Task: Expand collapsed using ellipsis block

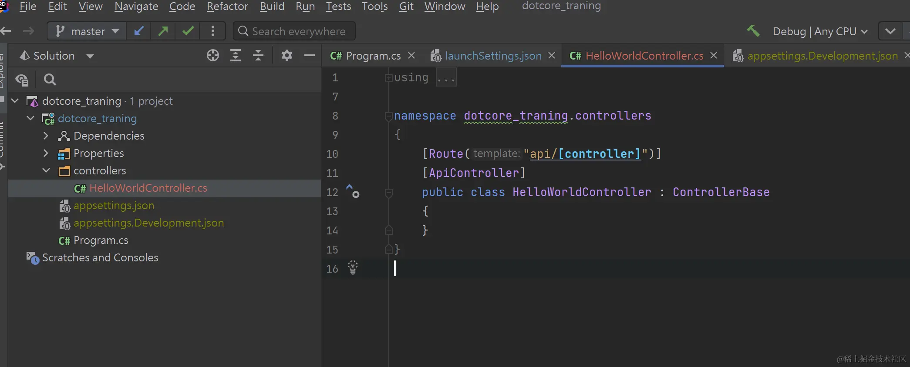Action: (446, 78)
